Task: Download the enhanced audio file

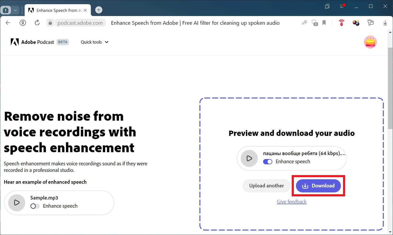Action: (318, 186)
